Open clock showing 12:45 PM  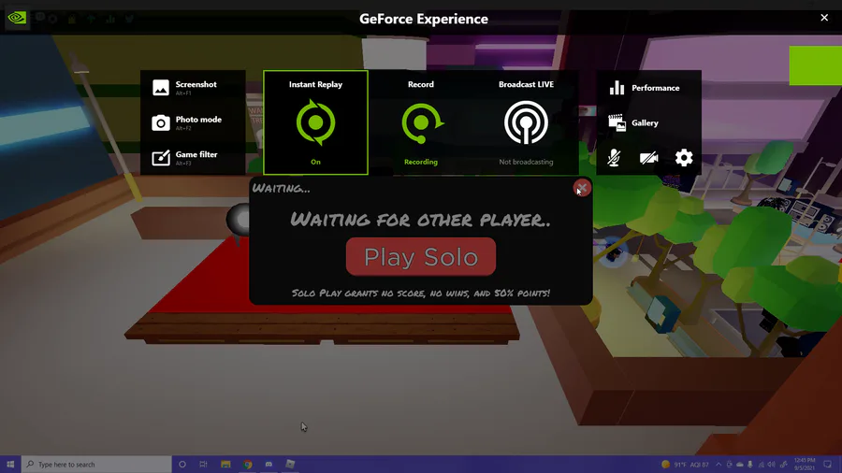click(x=804, y=465)
